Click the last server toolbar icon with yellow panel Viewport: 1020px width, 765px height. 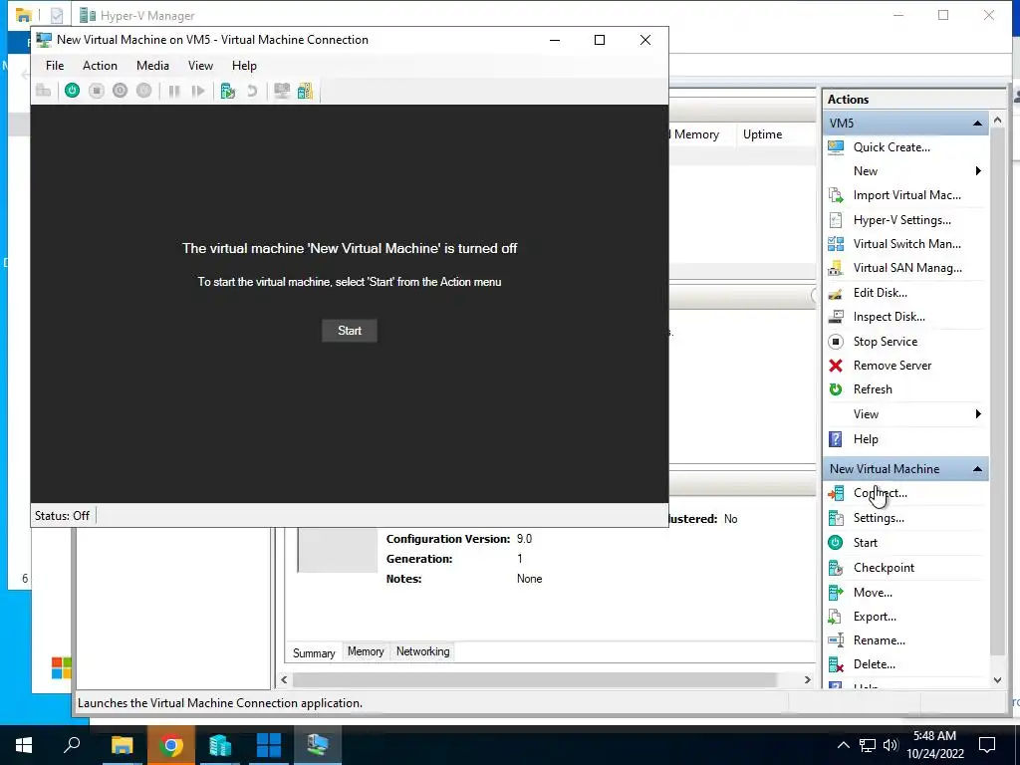point(305,91)
